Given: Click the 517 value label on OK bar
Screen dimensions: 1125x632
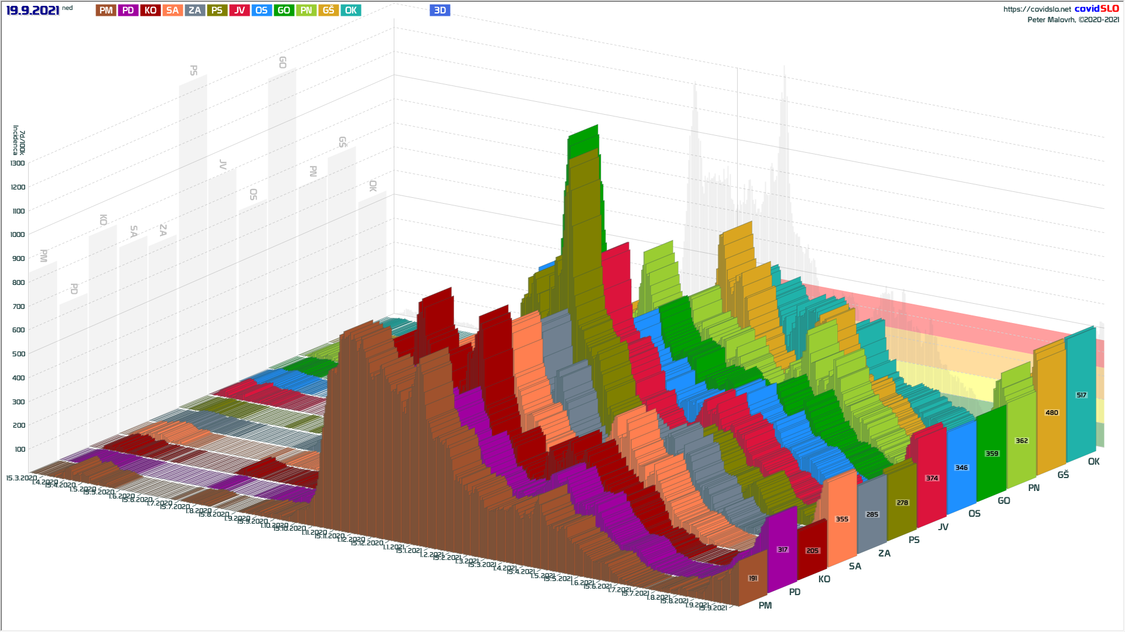Looking at the screenshot, I should tap(1081, 395).
